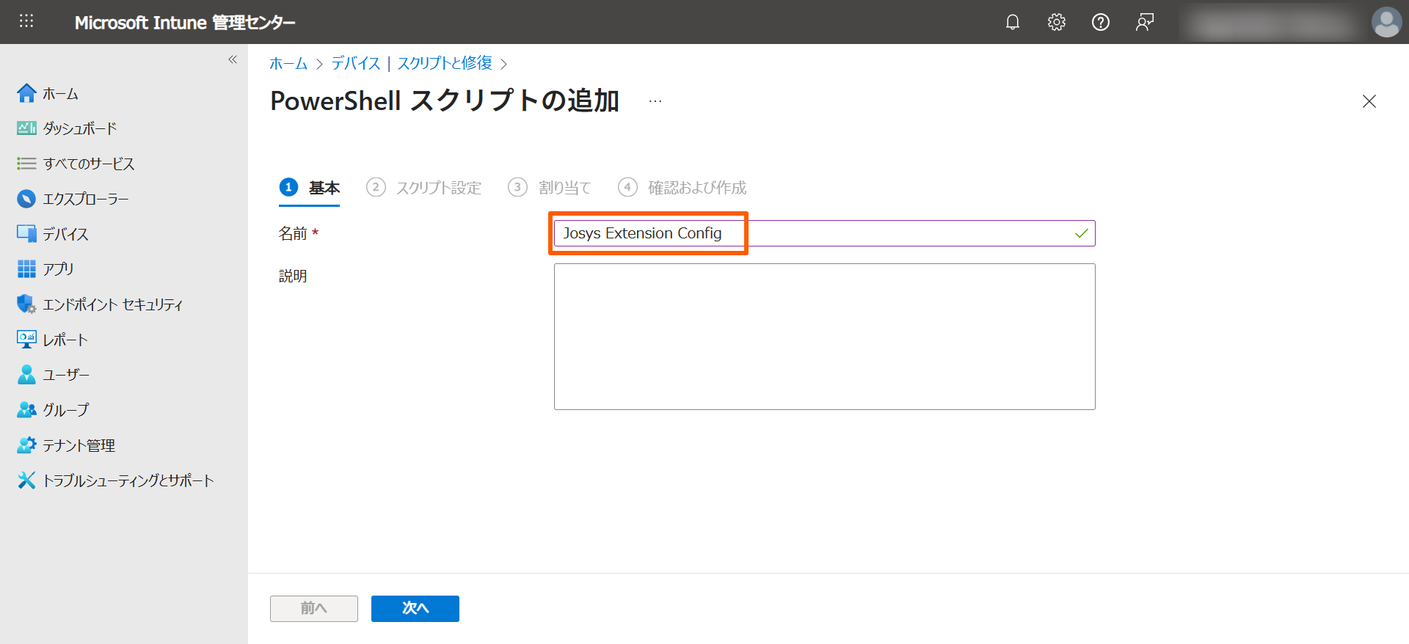The height and width of the screenshot is (644, 1409).
Task: Select the 割り当て step tab
Action: (550, 188)
